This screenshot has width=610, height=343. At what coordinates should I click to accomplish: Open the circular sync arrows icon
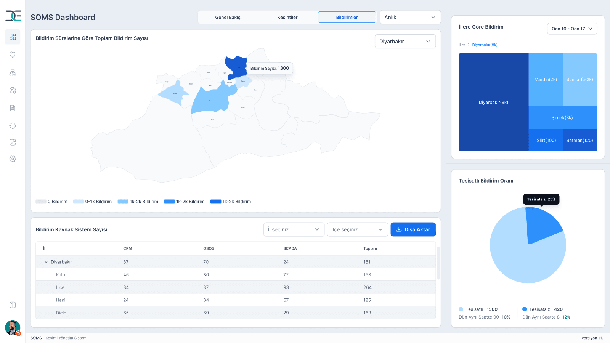click(13, 126)
